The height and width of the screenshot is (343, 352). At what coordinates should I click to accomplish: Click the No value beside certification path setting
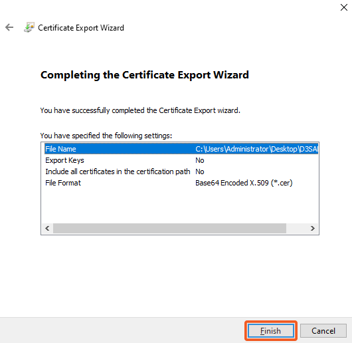click(199, 171)
